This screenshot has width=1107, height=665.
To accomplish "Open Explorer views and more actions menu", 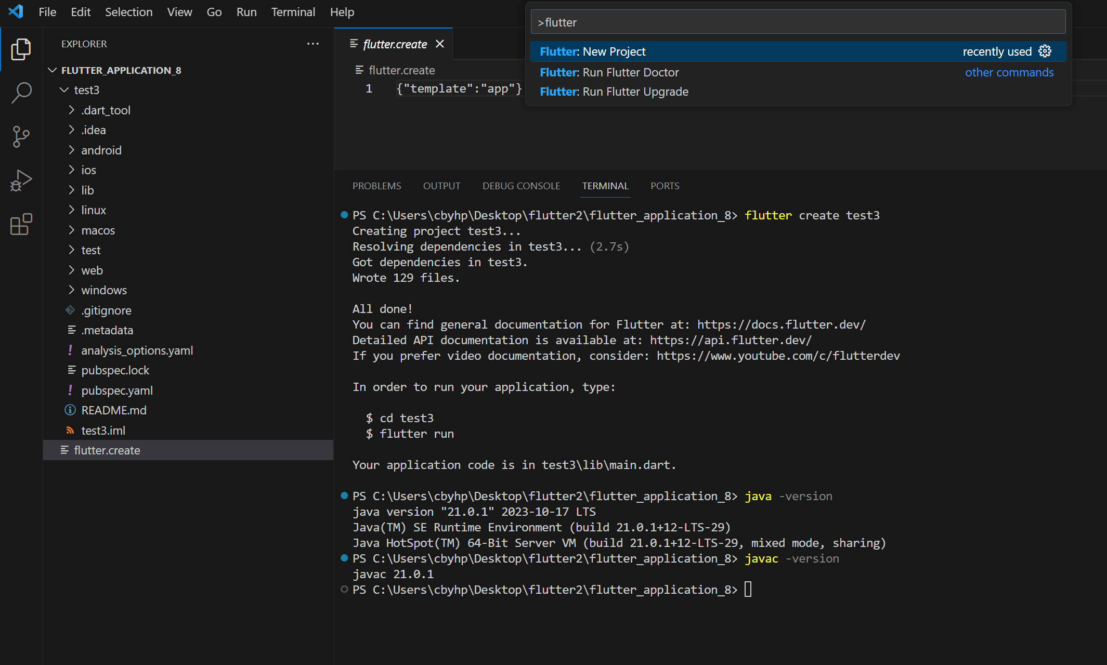I will pos(312,44).
